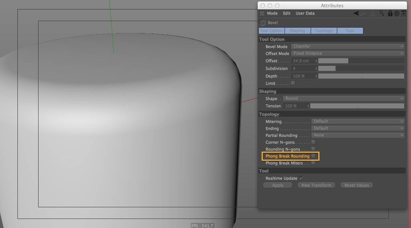Click the Offset slider bar

[361, 61]
